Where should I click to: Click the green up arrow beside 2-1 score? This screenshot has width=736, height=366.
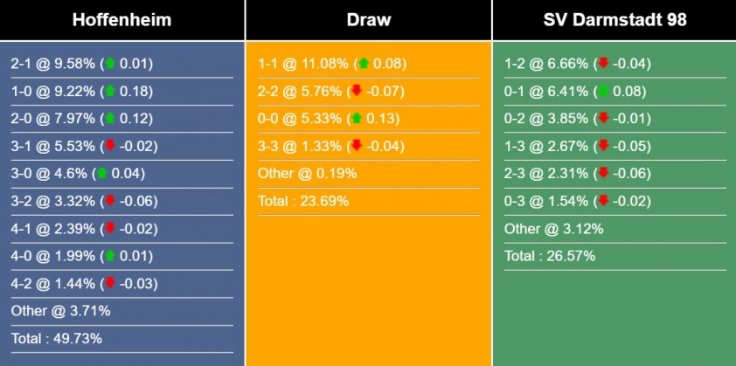[x=109, y=64]
